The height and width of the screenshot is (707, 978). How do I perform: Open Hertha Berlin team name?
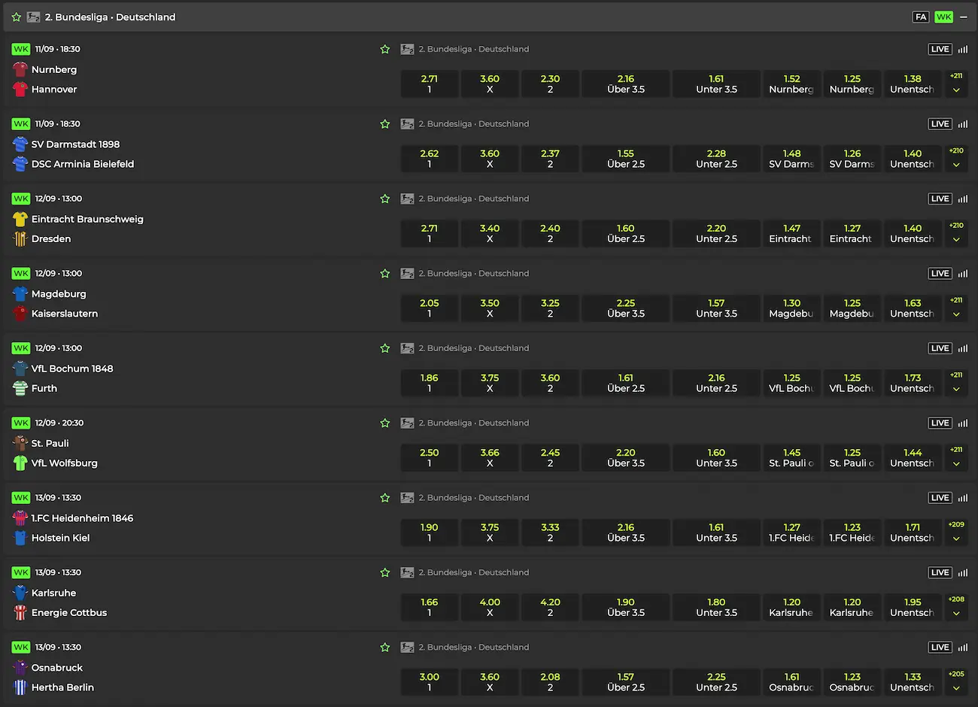click(62, 687)
